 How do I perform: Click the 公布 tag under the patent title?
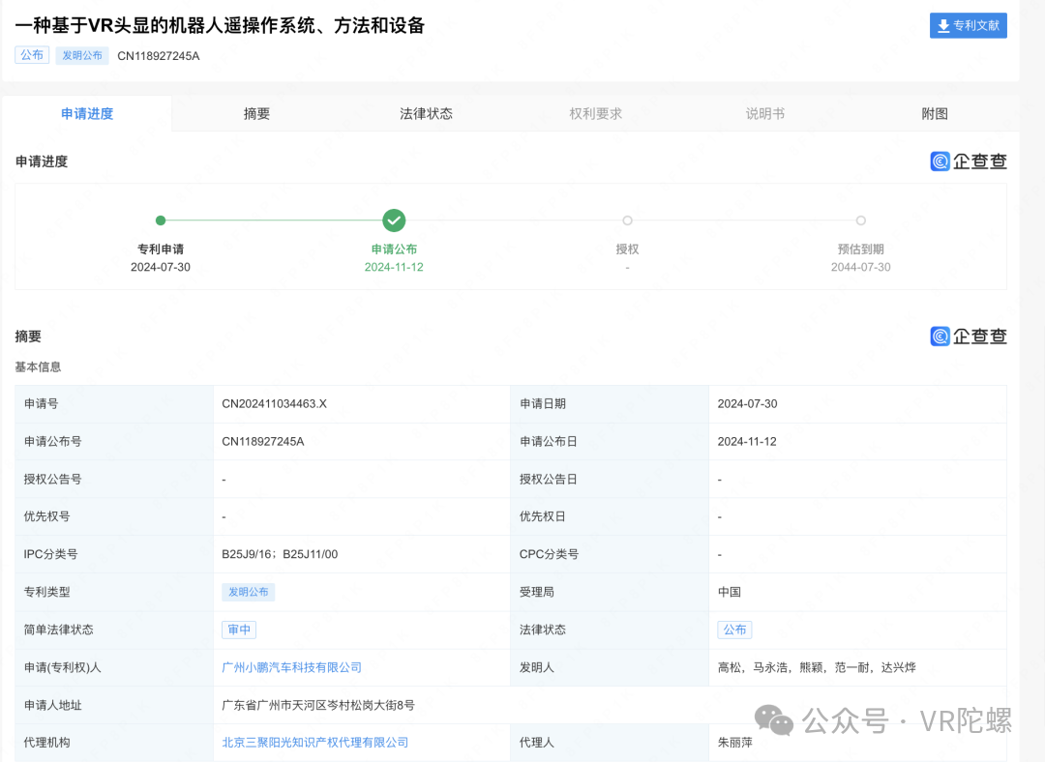32,55
